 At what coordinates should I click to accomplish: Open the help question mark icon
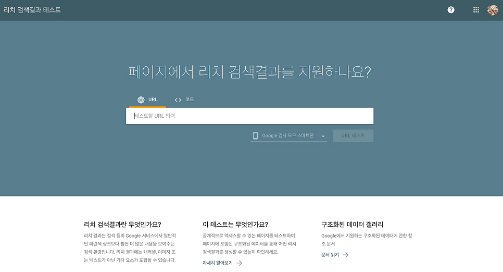tap(451, 10)
